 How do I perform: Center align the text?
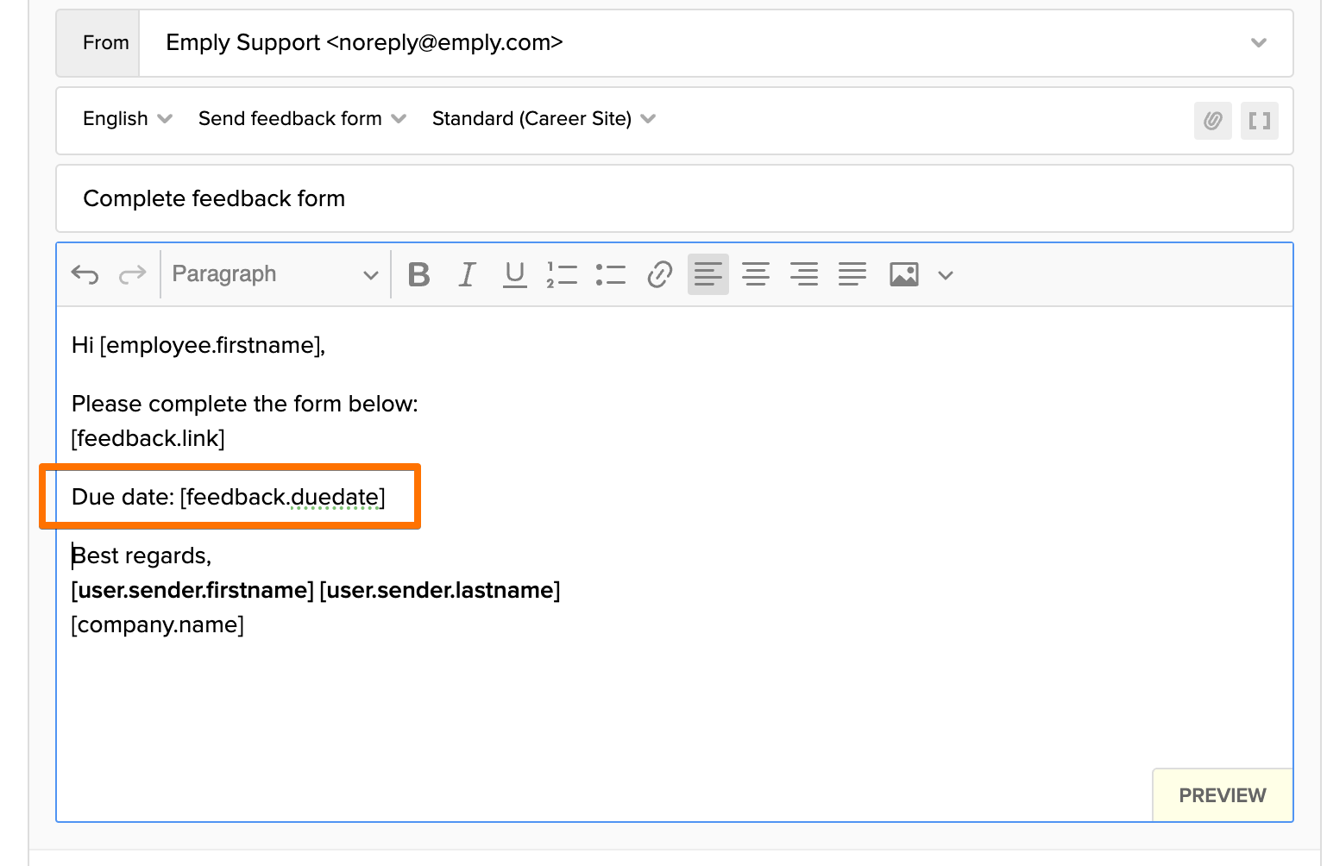pos(756,274)
